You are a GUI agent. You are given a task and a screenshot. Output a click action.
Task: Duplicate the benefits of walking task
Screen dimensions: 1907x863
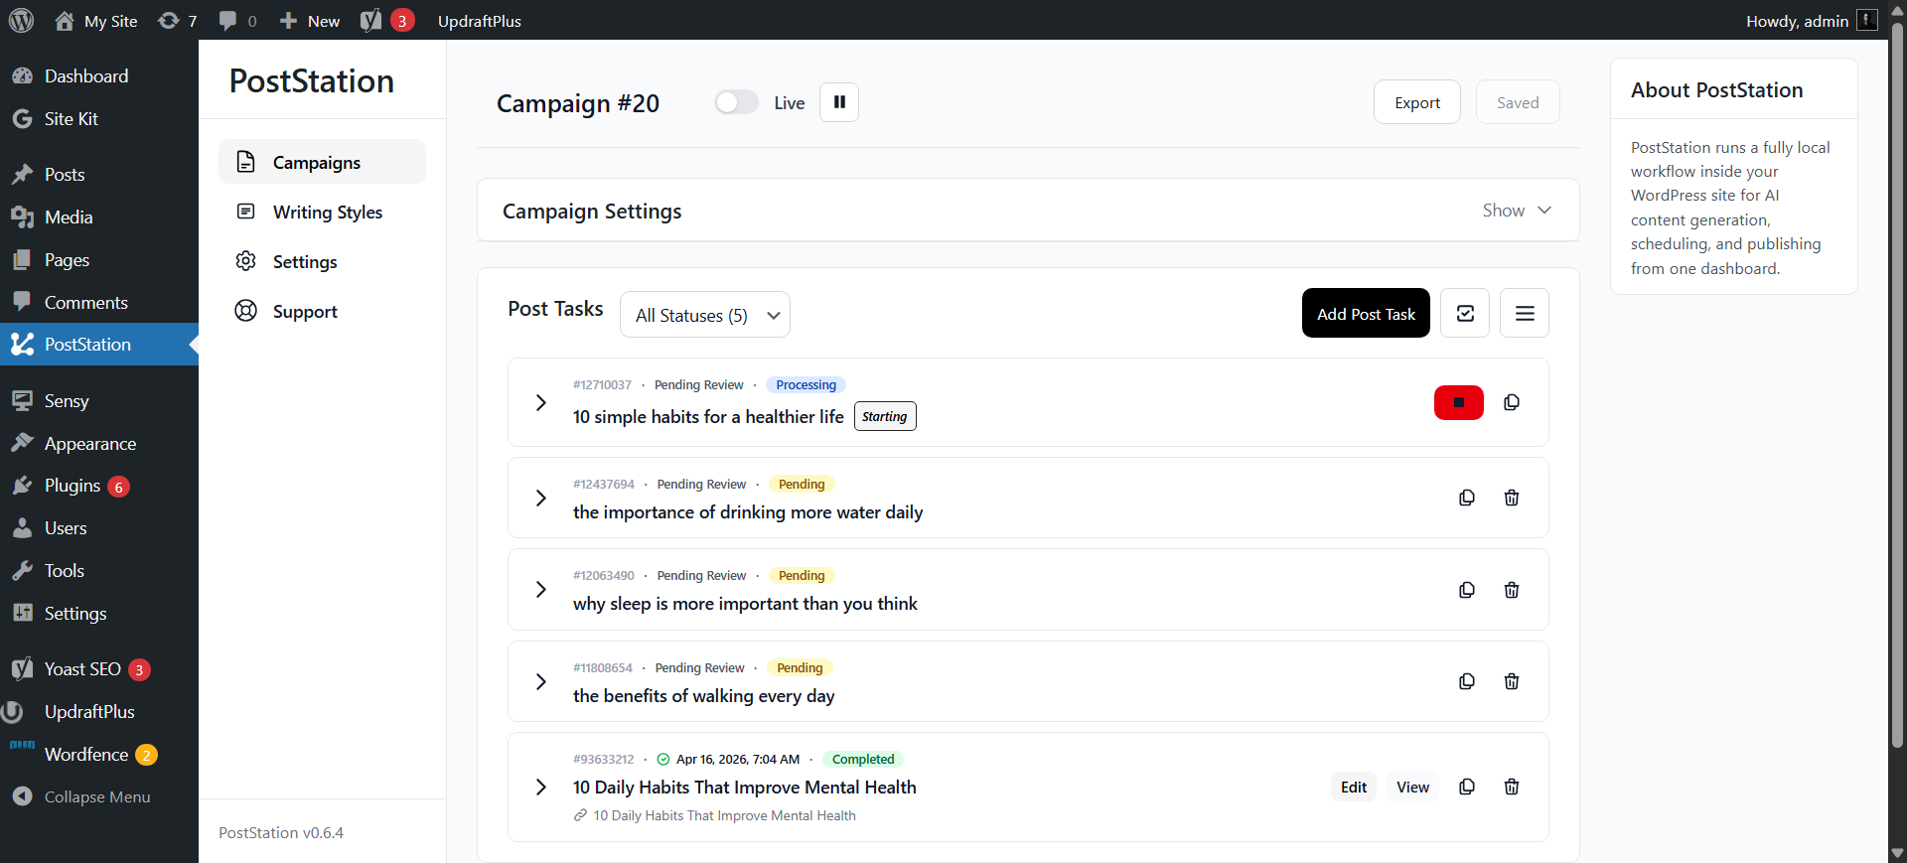click(x=1467, y=681)
